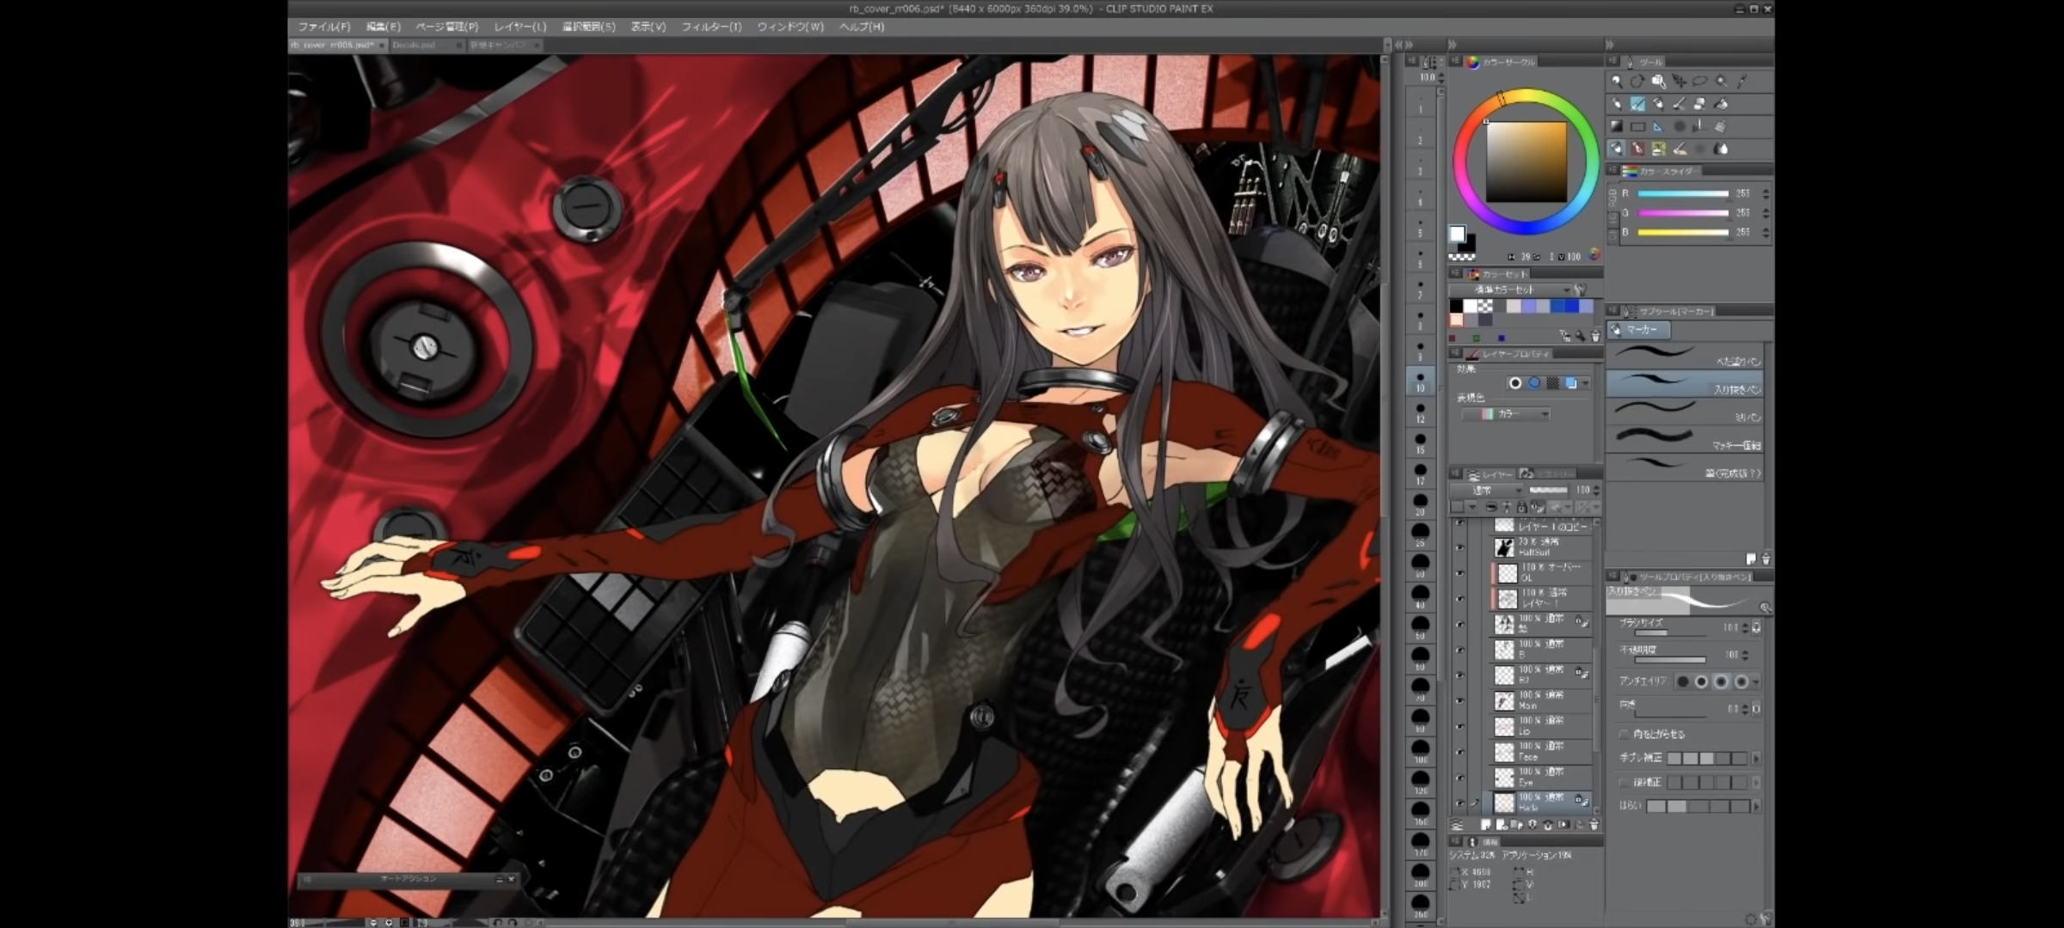Screen dimensions: 2064x928
Task: Select the Eraser tool icon
Action: (x=1699, y=104)
